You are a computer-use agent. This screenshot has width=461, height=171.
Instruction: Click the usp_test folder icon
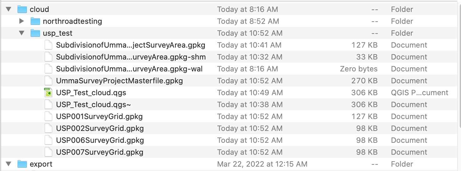[35, 33]
